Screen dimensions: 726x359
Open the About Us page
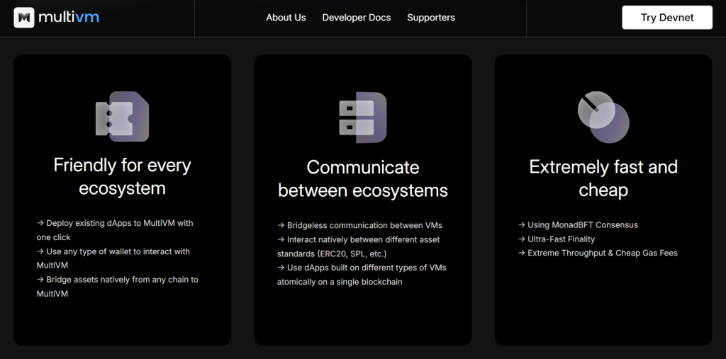286,18
